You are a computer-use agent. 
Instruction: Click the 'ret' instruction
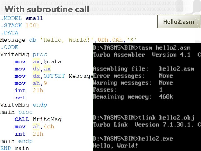(20, 98)
